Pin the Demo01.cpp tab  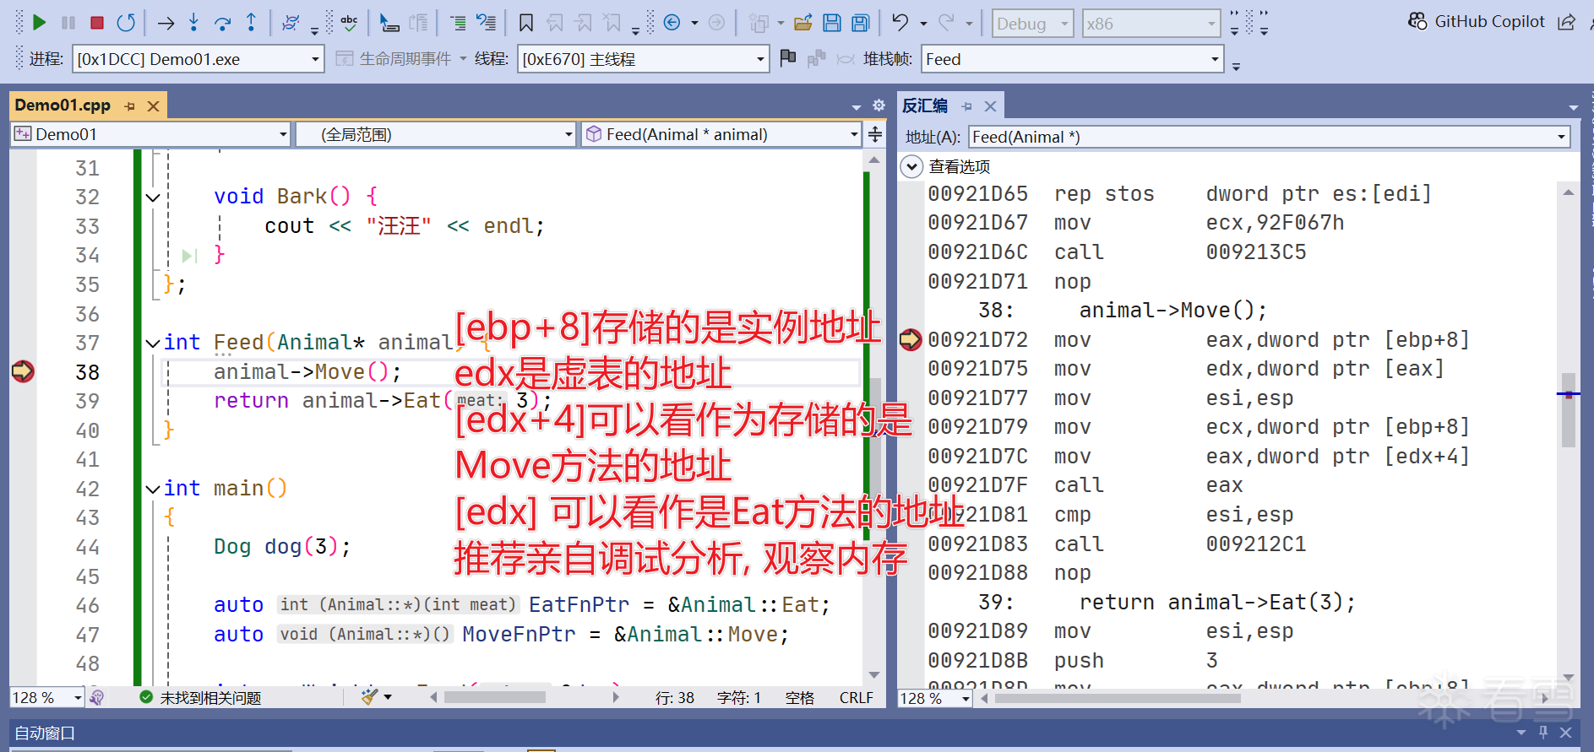point(129,106)
